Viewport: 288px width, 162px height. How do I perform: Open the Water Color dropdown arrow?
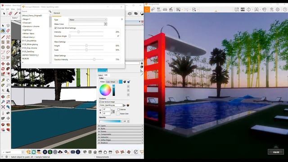(x=105, y=24)
